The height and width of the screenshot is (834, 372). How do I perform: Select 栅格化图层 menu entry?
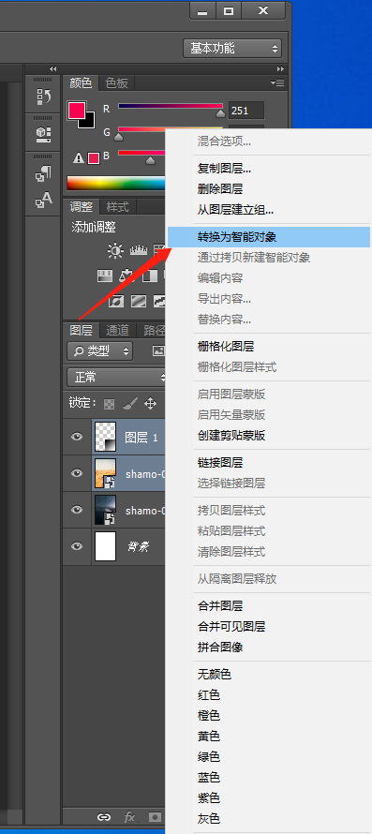click(226, 347)
